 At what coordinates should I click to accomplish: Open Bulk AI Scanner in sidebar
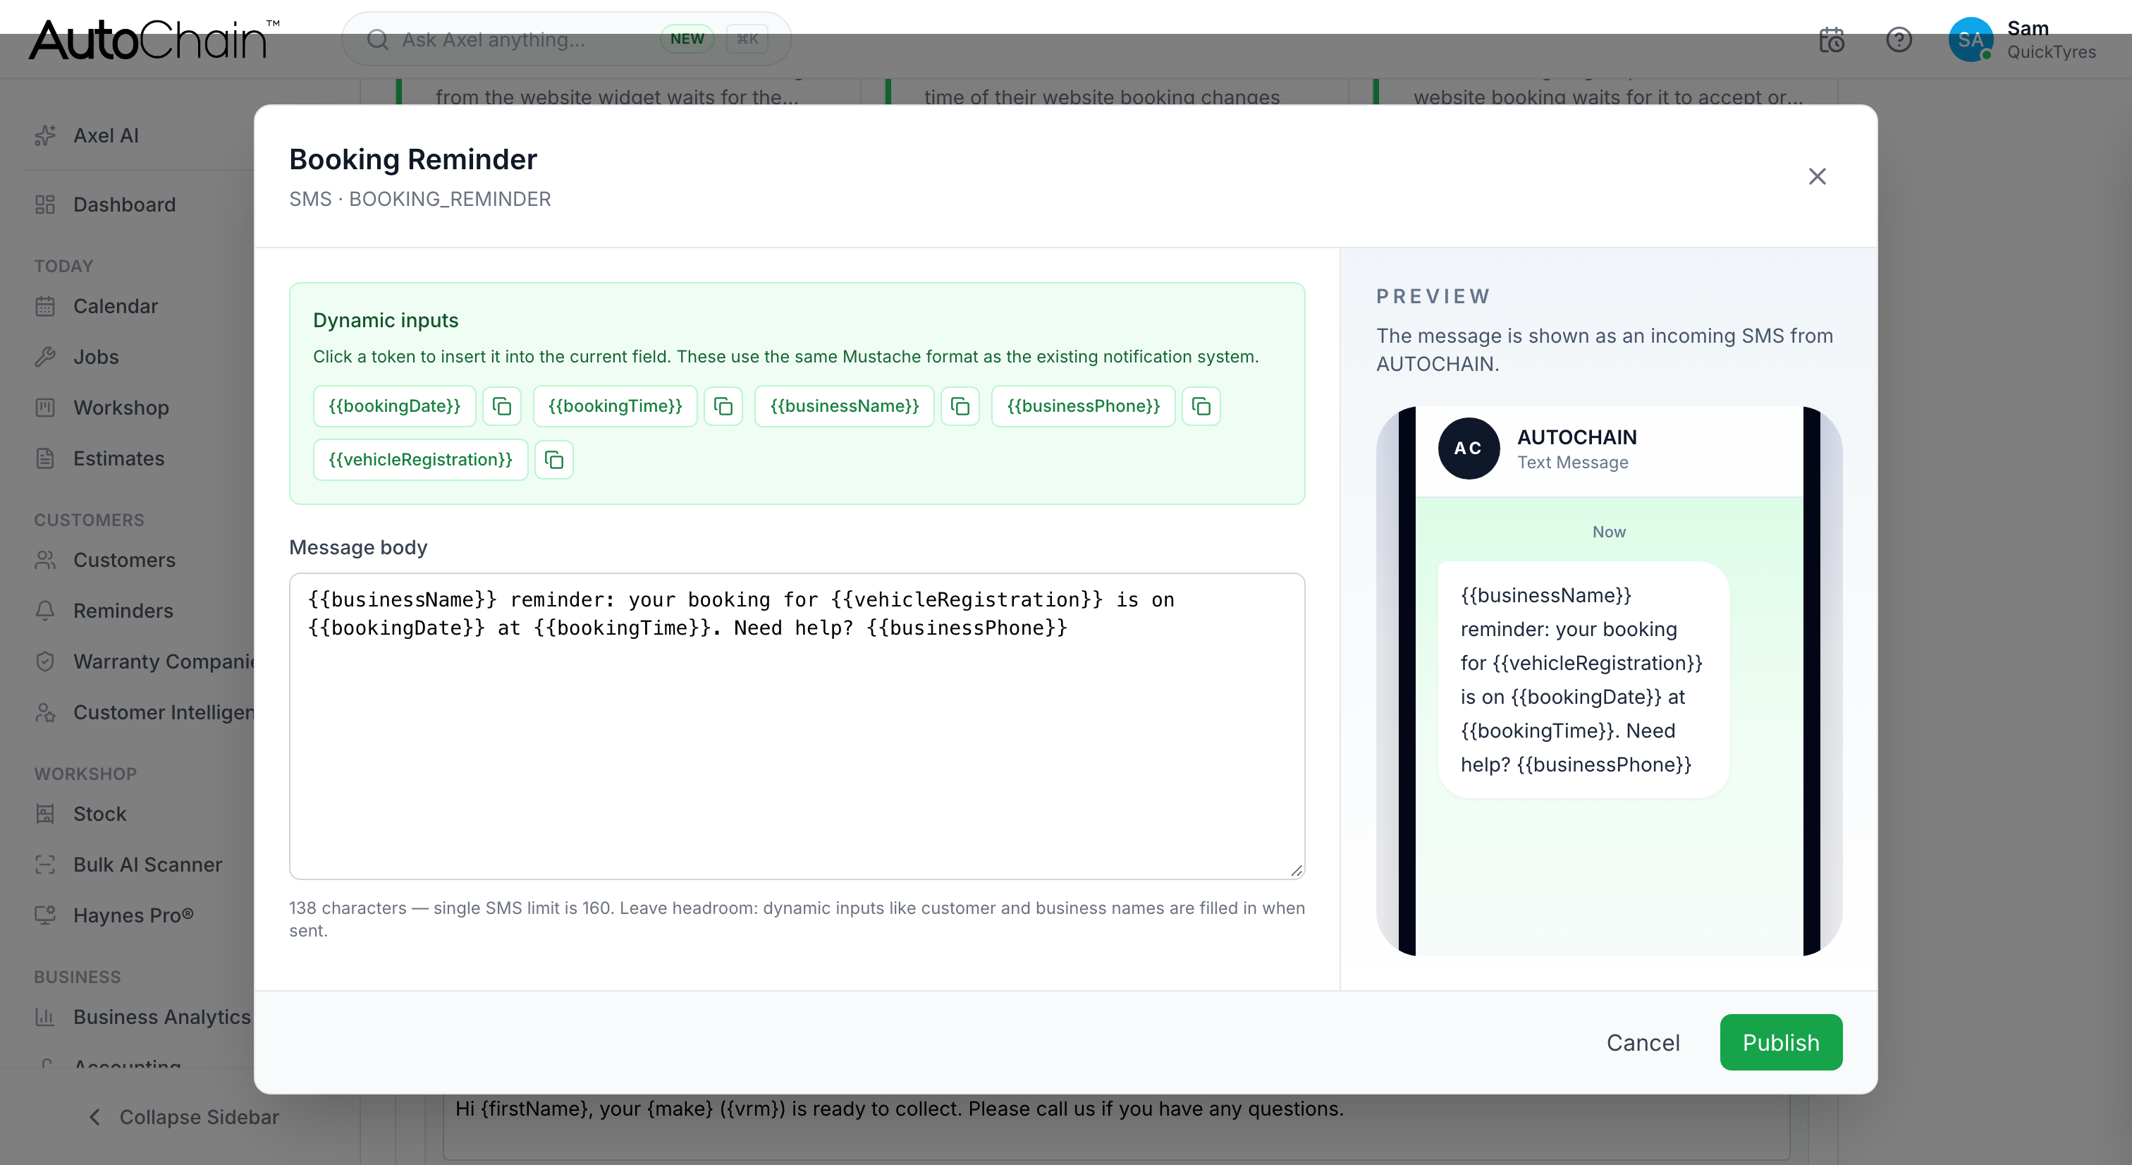pos(128,865)
